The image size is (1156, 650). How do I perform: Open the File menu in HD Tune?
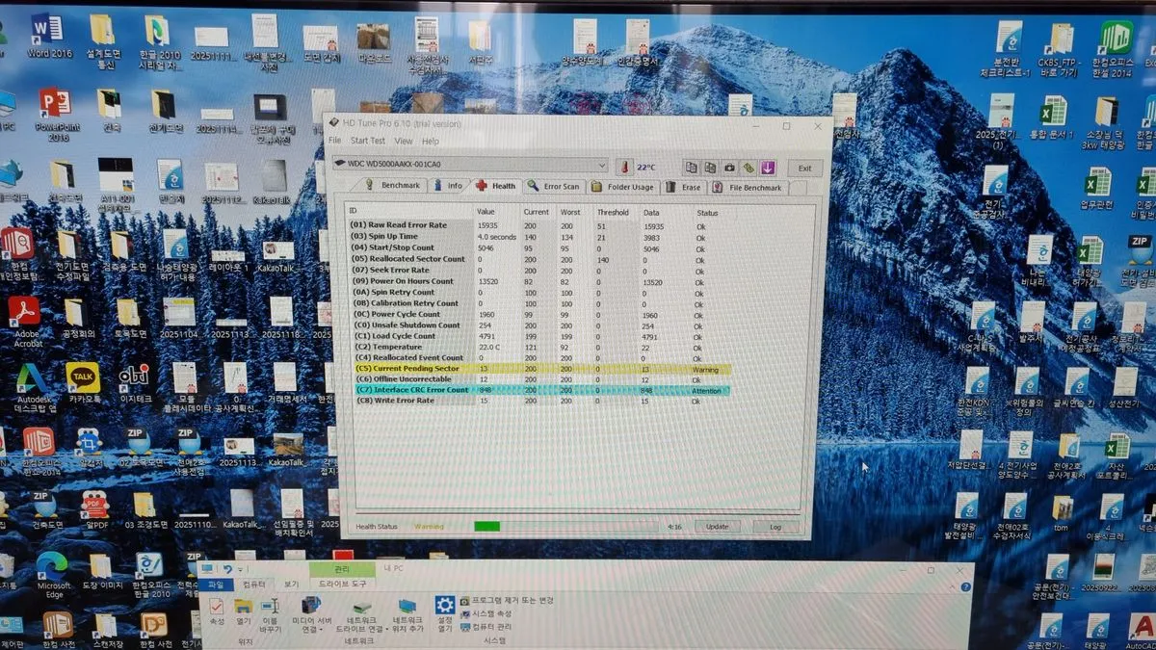tap(335, 141)
